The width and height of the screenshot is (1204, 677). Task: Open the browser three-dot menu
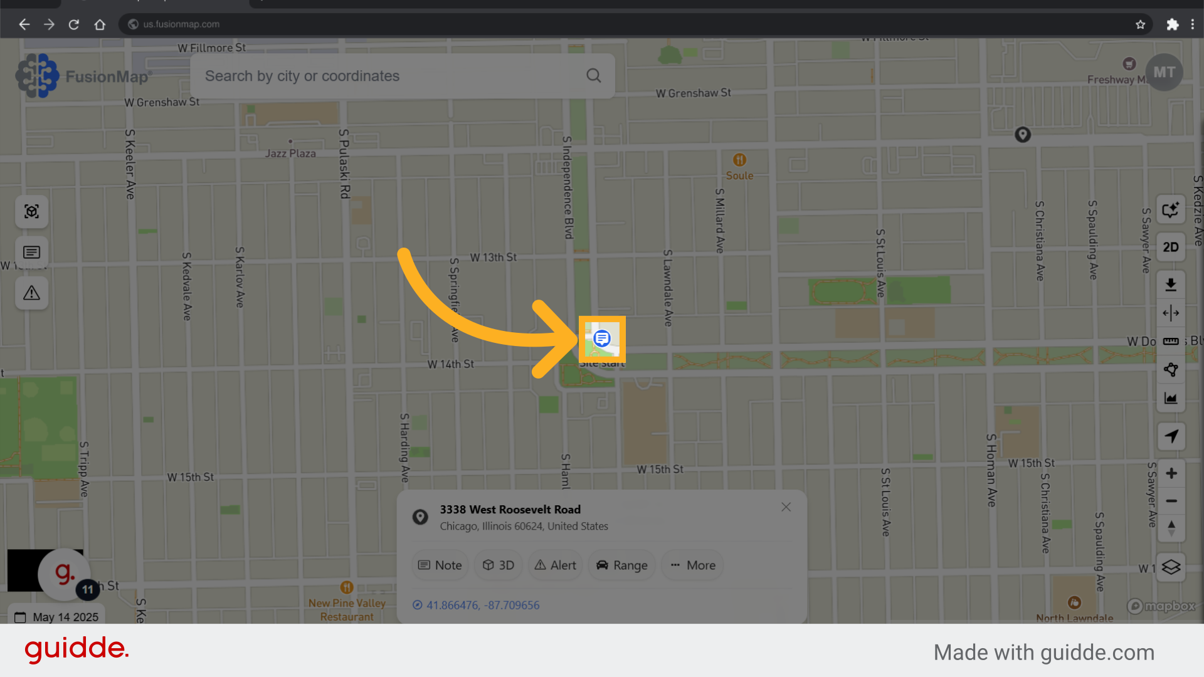click(1192, 24)
